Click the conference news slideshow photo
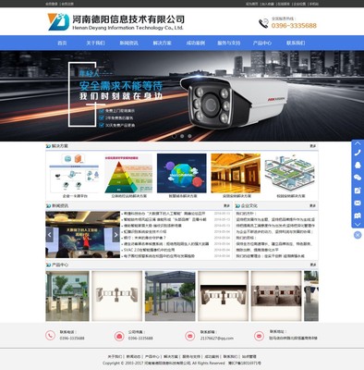The width and height of the screenshot is (364, 370). point(83,235)
